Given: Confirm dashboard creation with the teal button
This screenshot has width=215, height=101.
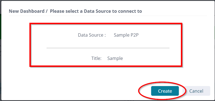Looking at the screenshot, I should point(165,91).
